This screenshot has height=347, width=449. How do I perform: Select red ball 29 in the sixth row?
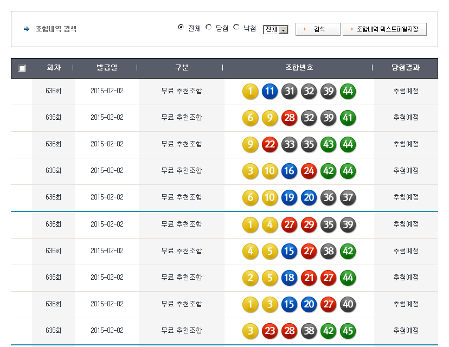click(x=309, y=224)
